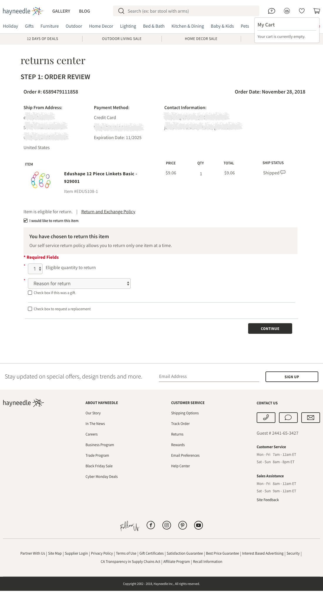
Task: Click the help chat bubble icon in header
Action: (x=272, y=11)
